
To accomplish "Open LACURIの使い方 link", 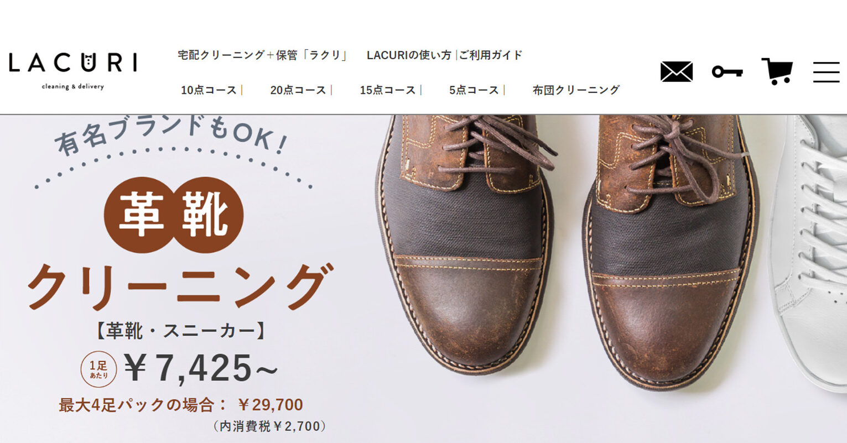I will coord(409,55).
